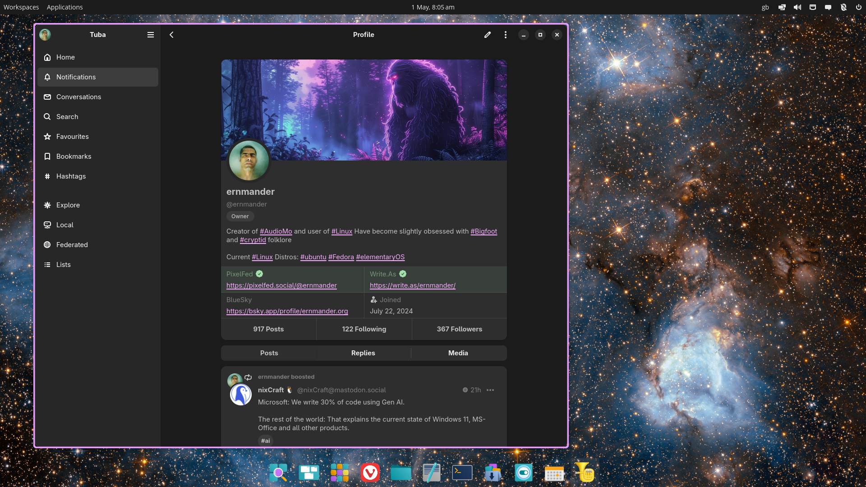Open Explore in the sidebar
This screenshot has width=866, height=487.
[98, 205]
